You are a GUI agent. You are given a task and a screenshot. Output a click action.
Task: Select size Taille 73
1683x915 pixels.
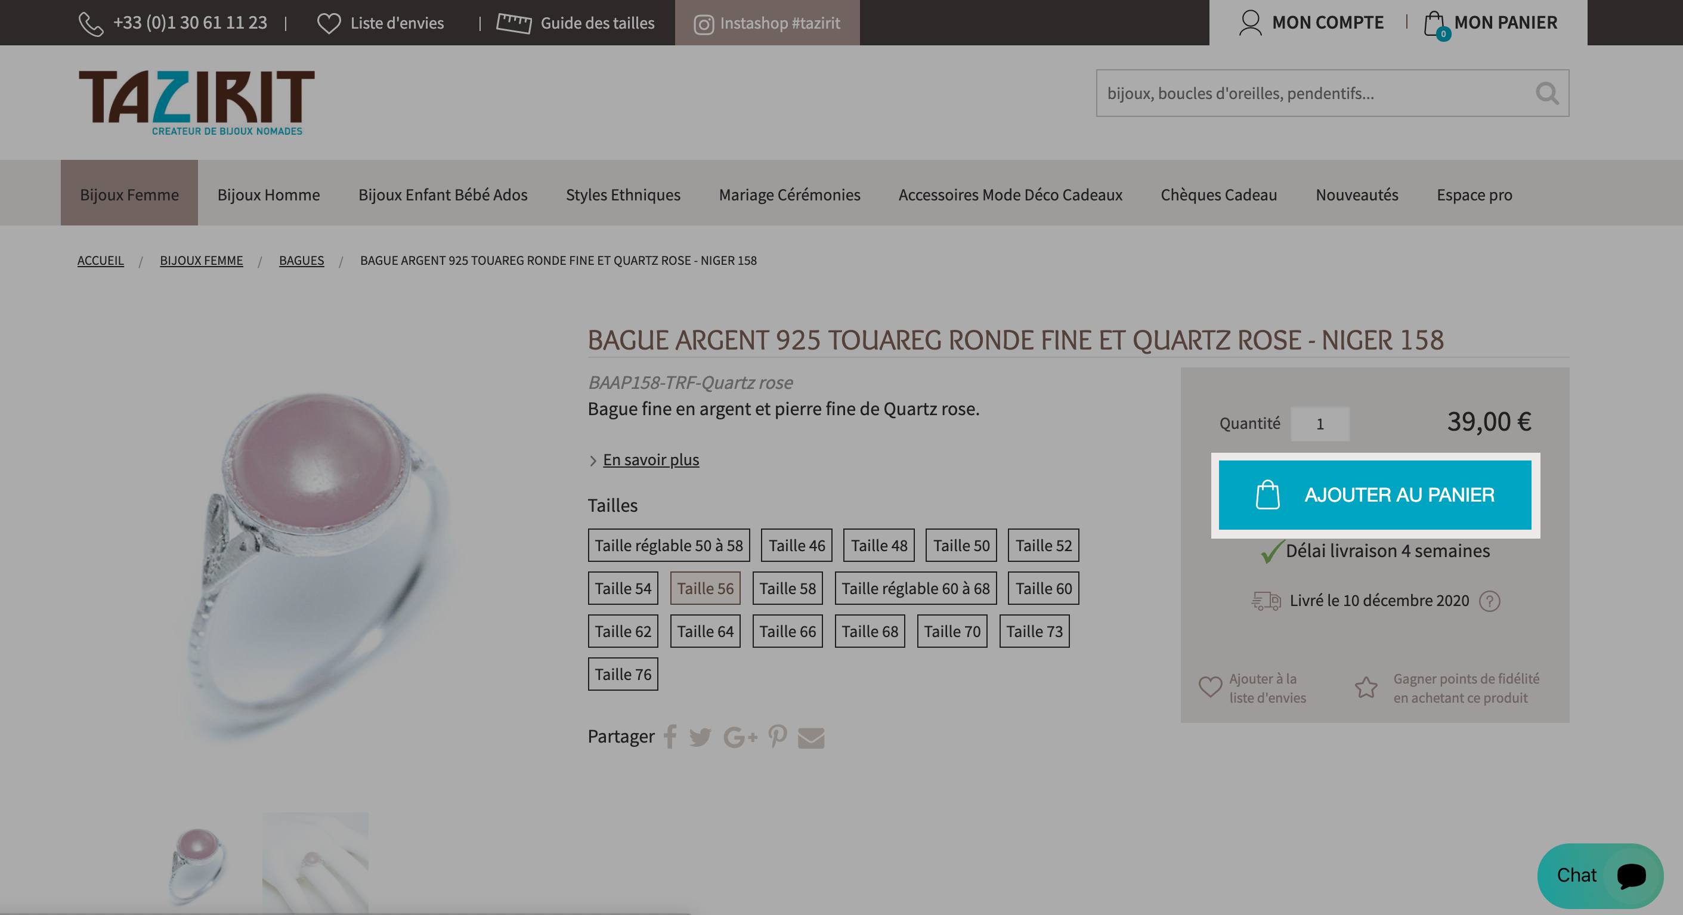(1034, 631)
